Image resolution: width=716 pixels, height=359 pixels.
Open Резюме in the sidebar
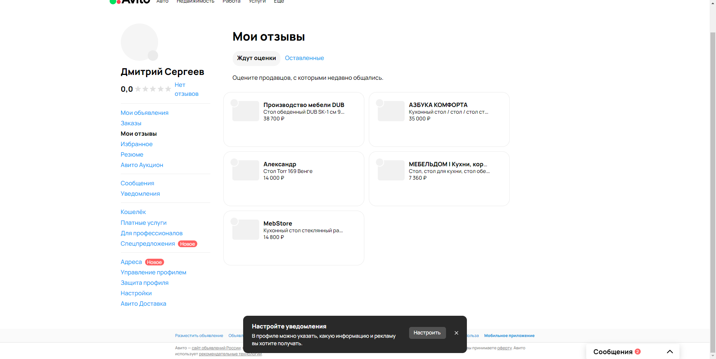click(x=132, y=154)
